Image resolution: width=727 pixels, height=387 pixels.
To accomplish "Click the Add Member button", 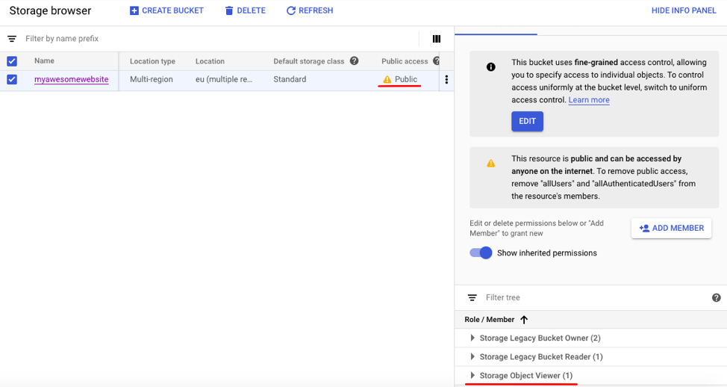I will pyautogui.click(x=671, y=228).
